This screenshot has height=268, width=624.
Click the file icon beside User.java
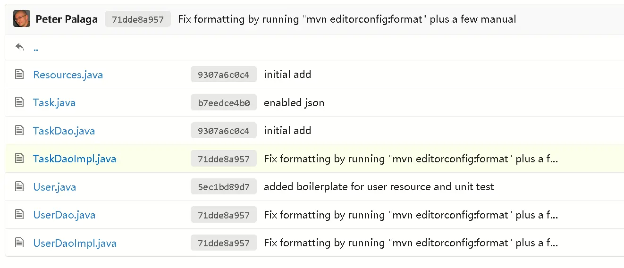[19, 186]
